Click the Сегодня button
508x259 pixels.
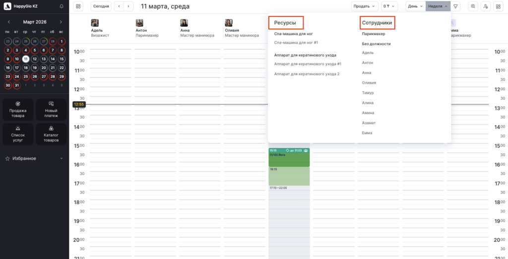[101, 6]
